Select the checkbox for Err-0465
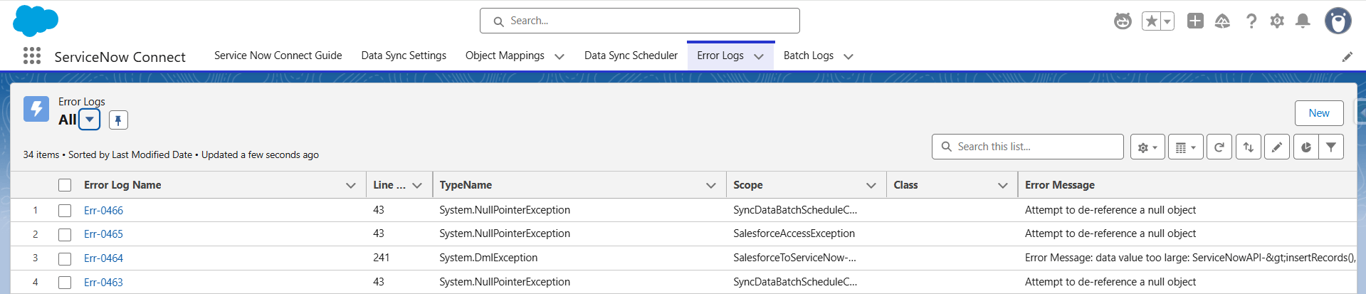 tap(65, 234)
